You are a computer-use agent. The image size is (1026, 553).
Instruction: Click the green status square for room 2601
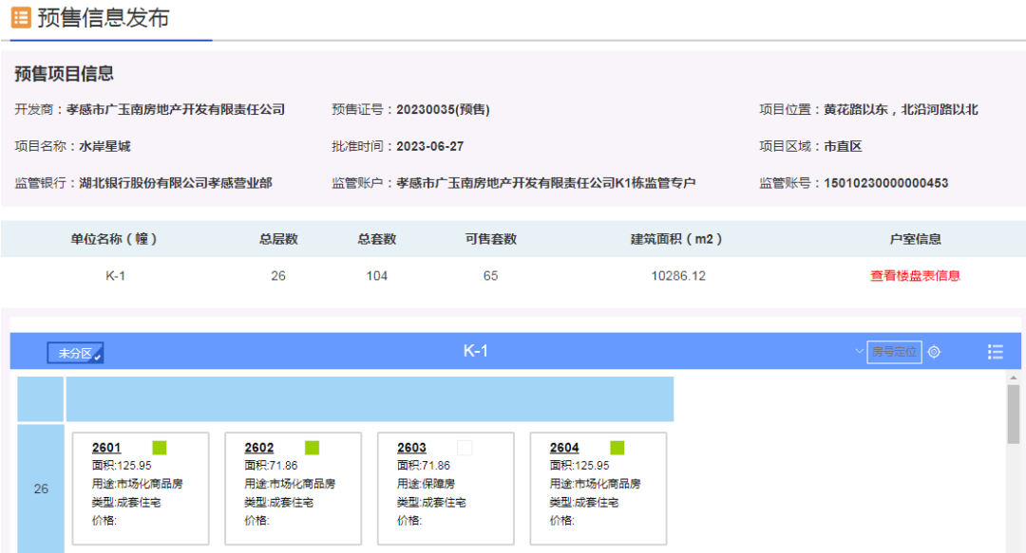coord(160,448)
